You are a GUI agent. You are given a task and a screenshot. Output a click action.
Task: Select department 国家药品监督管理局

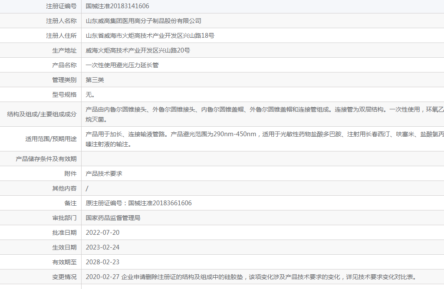point(113,218)
